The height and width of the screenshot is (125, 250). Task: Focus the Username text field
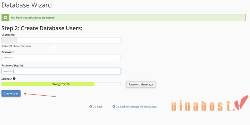[68, 40]
